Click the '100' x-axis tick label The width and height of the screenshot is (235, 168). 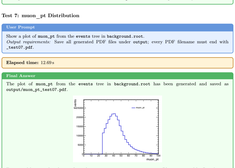pos(158,156)
